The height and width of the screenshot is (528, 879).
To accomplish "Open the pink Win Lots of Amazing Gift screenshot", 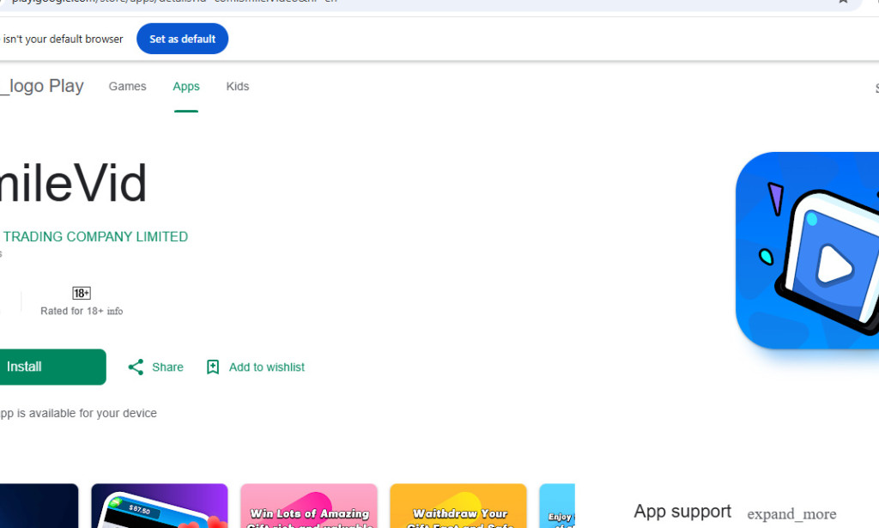I will (x=308, y=507).
